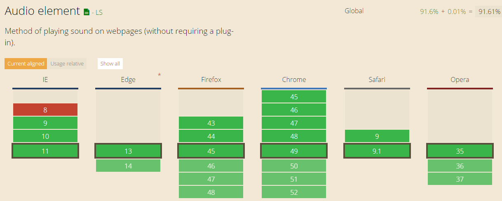Select the Firefox 45 current version cell
502x201 pixels.
tap(211, 151)
